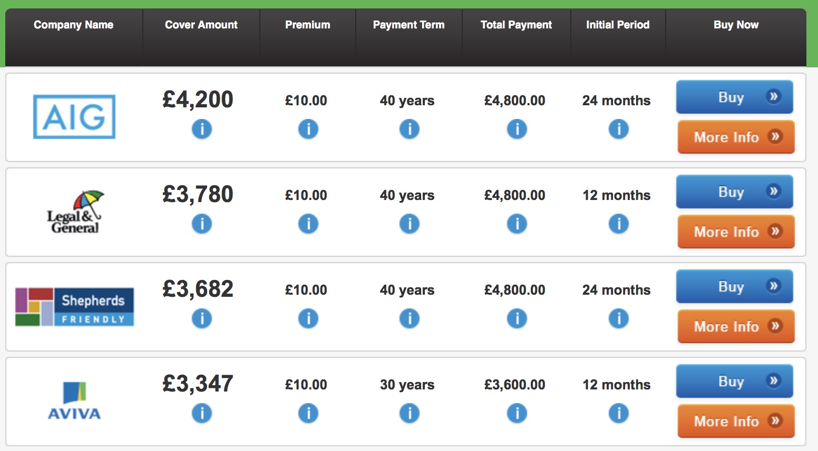This screenshot has width=818, height=451.
Task: View More Info for Shepherds Friendly
Action: (x=736, y=326)
